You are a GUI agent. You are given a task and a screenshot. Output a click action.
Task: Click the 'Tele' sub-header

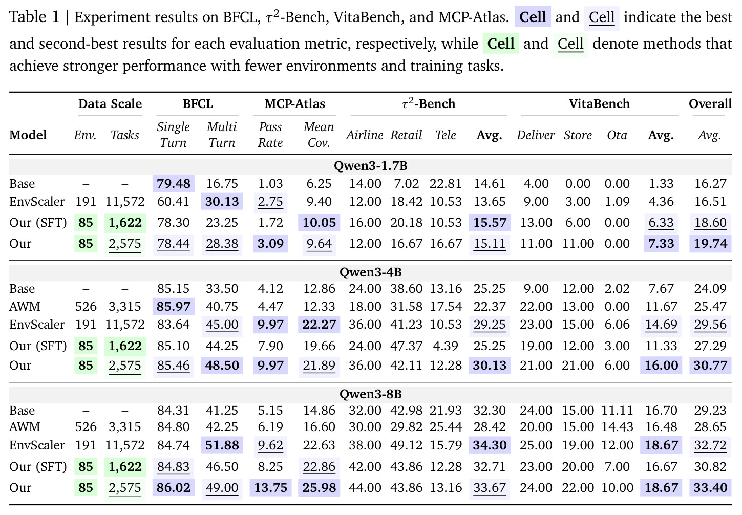point(446,135)
